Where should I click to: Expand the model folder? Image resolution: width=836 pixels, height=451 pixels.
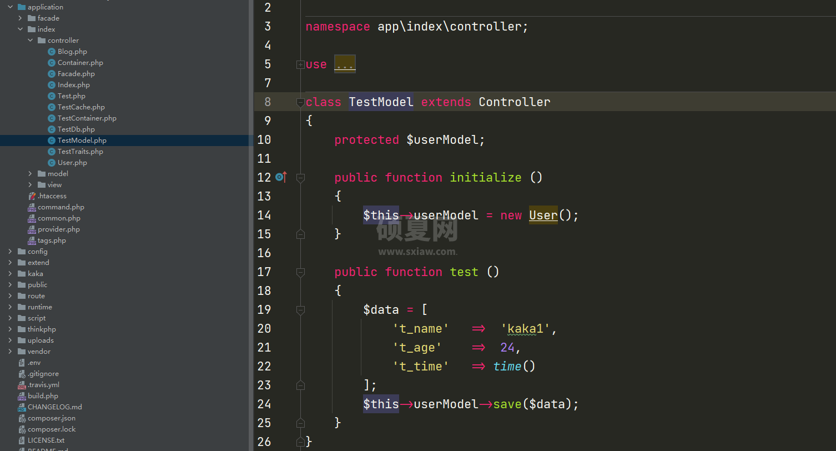(30, 174)
